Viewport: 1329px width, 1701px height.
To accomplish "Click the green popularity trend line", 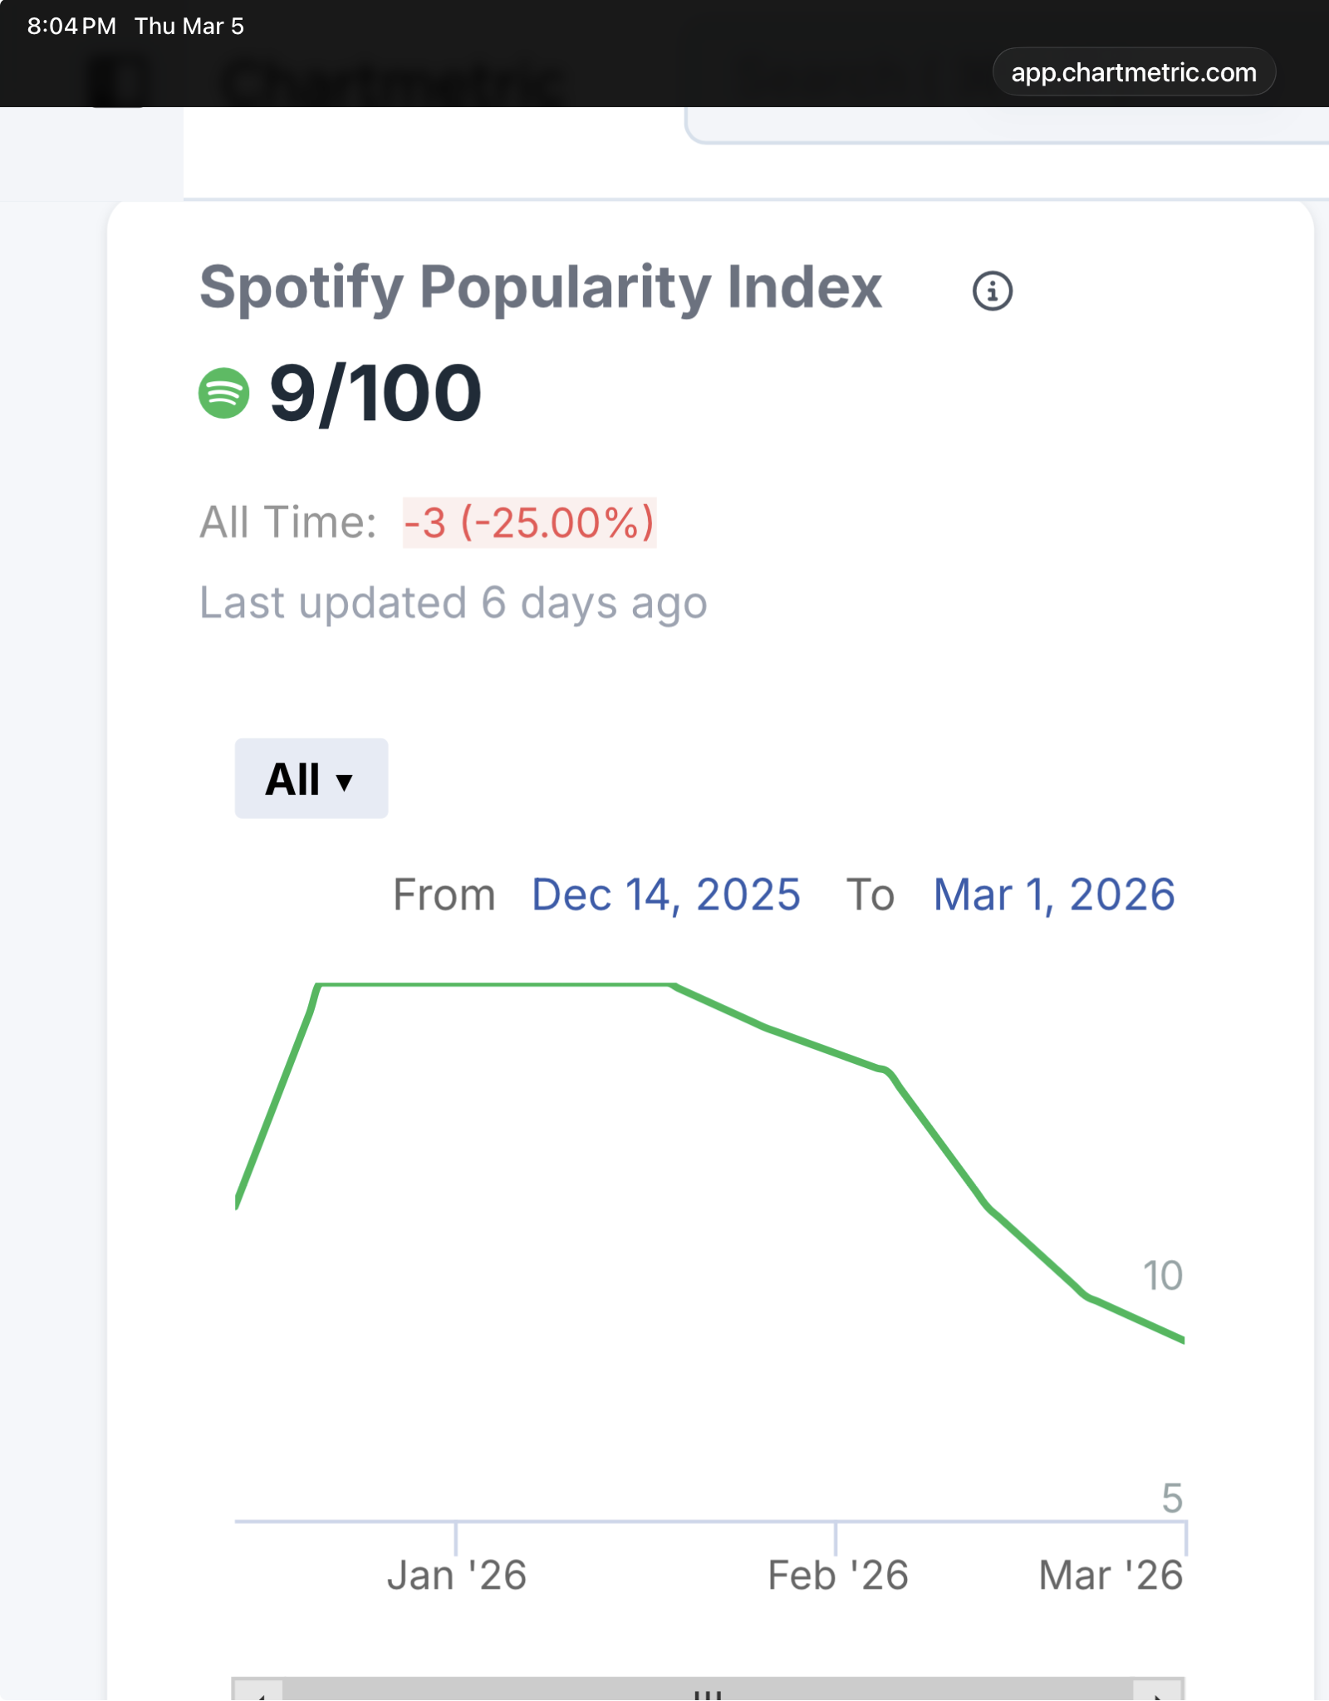I will click(x=498, y=986).
